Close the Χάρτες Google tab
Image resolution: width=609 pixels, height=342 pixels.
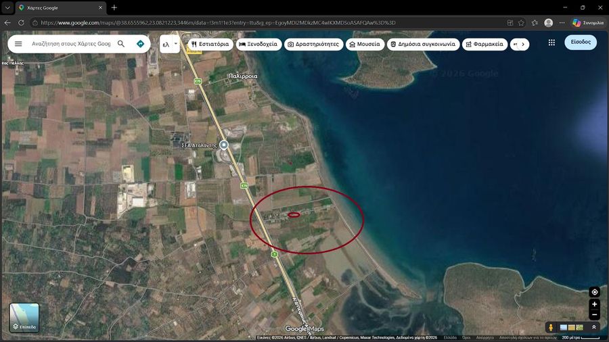point(100,7)
